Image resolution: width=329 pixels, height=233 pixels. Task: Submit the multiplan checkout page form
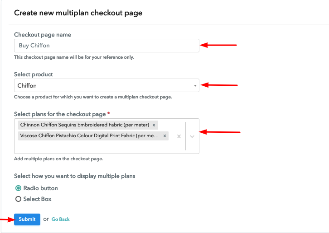click(x=27, y=219)
